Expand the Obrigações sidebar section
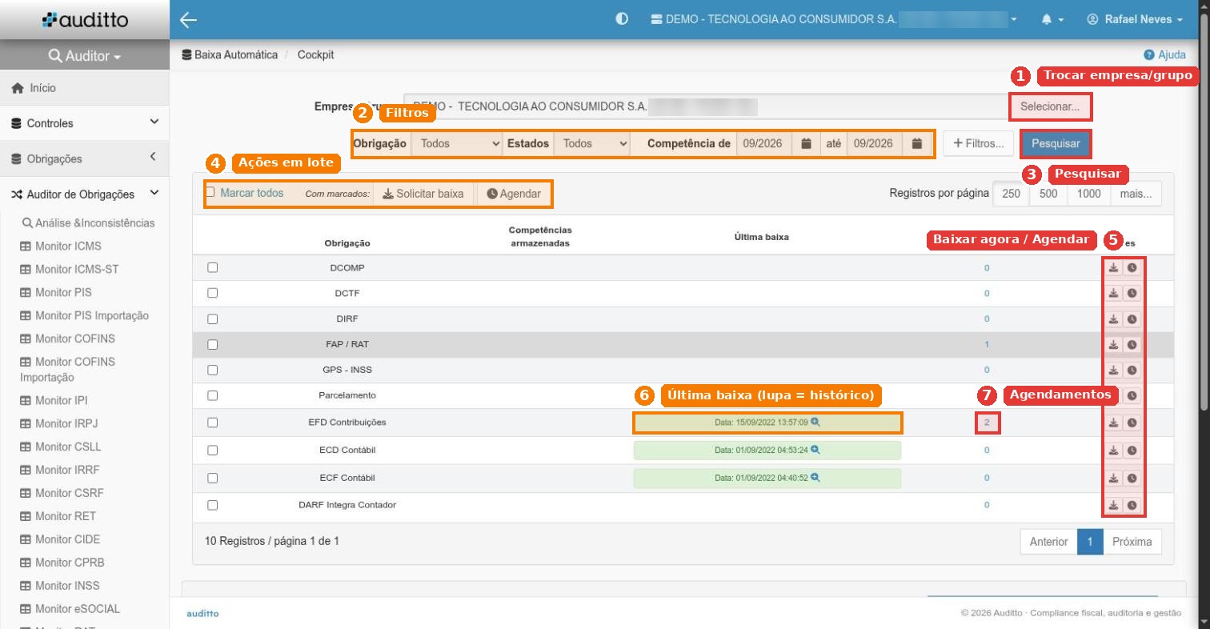The image size is (1210, 629). click(x=85, y=158)
